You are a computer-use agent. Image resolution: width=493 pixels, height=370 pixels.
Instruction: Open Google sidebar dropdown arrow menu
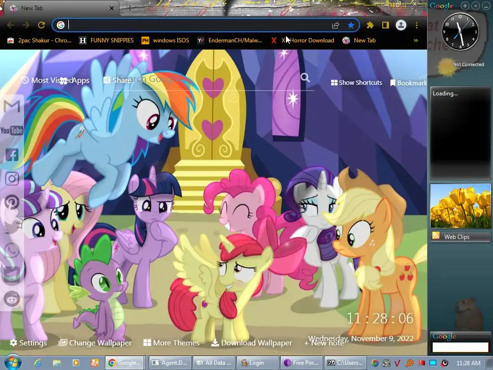coord(475,6)
